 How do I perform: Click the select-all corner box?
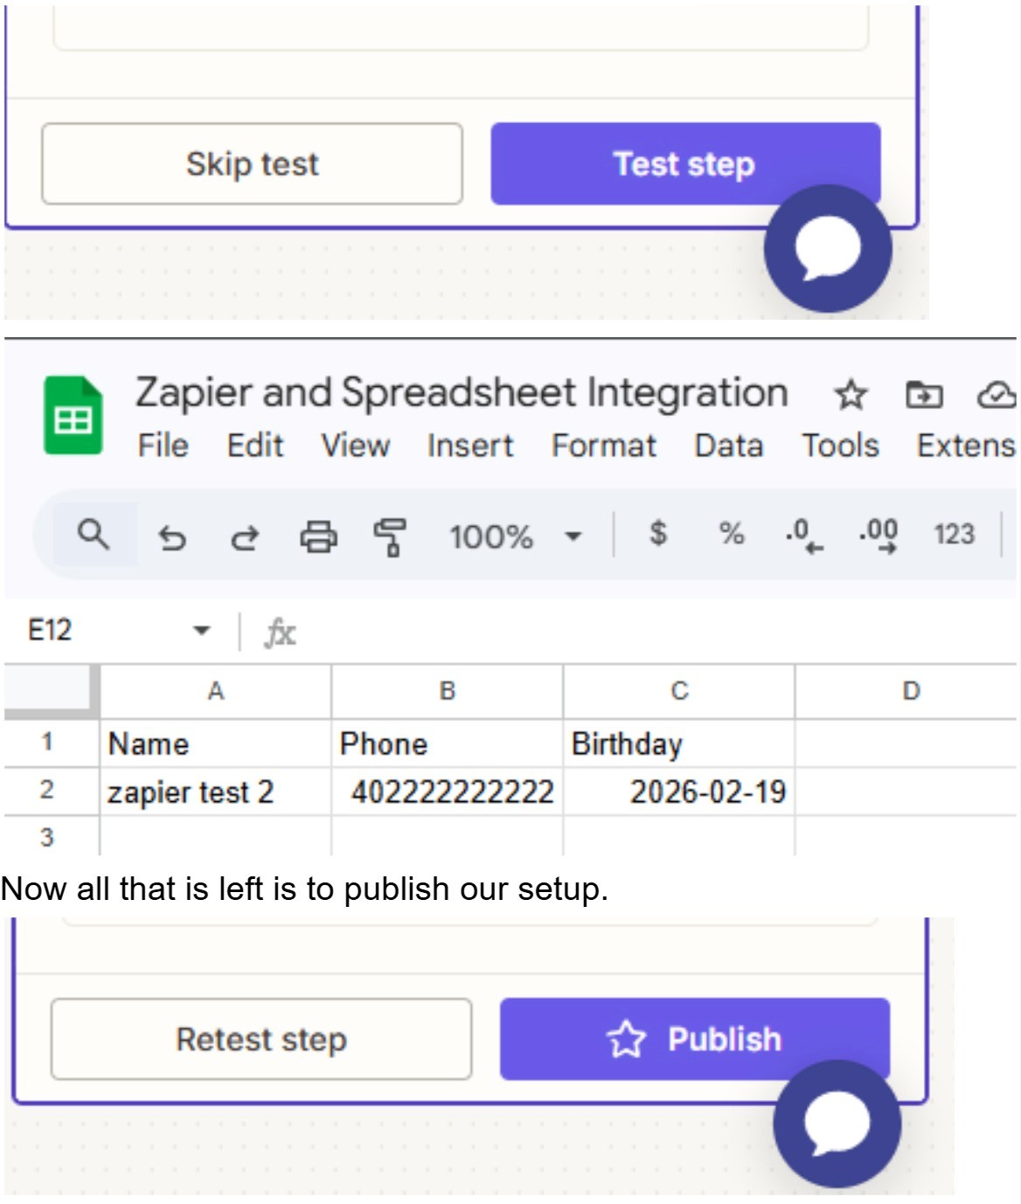51,691
